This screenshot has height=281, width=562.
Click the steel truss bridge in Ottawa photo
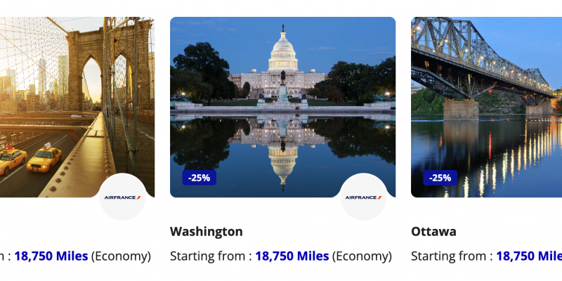pos(485,56)
